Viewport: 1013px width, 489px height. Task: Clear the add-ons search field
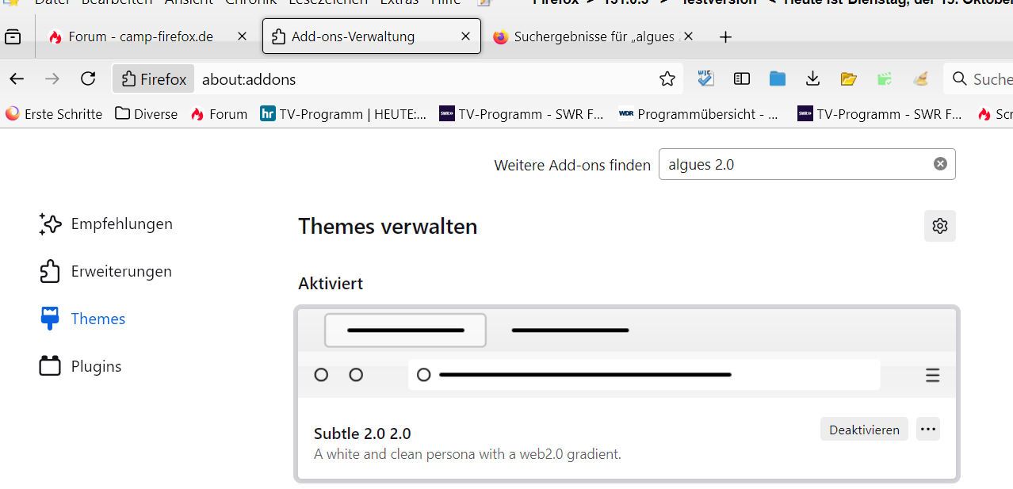tap(940, 164)
